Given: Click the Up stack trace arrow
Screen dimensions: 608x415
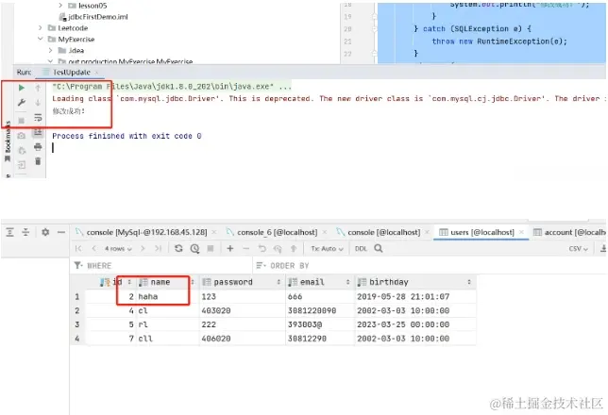Looking at the screenshot, I should coord(38,88).
